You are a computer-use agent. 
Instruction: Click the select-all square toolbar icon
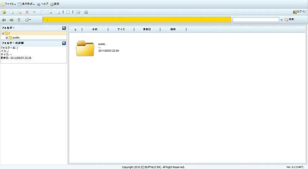tap(68, 12)
